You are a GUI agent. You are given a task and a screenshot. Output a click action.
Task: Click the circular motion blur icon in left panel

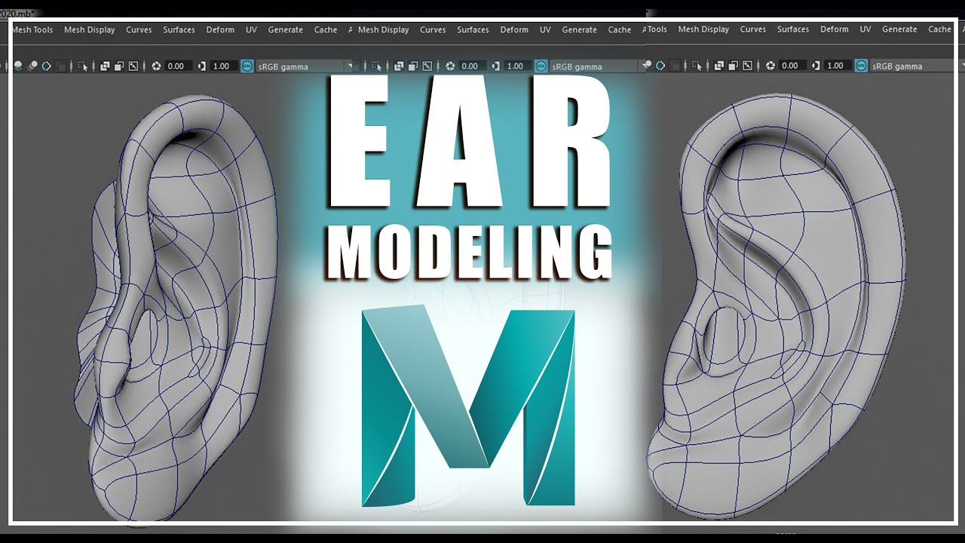47,66
